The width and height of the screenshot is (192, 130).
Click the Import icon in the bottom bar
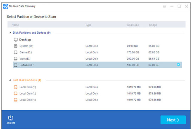coord(11,118)
